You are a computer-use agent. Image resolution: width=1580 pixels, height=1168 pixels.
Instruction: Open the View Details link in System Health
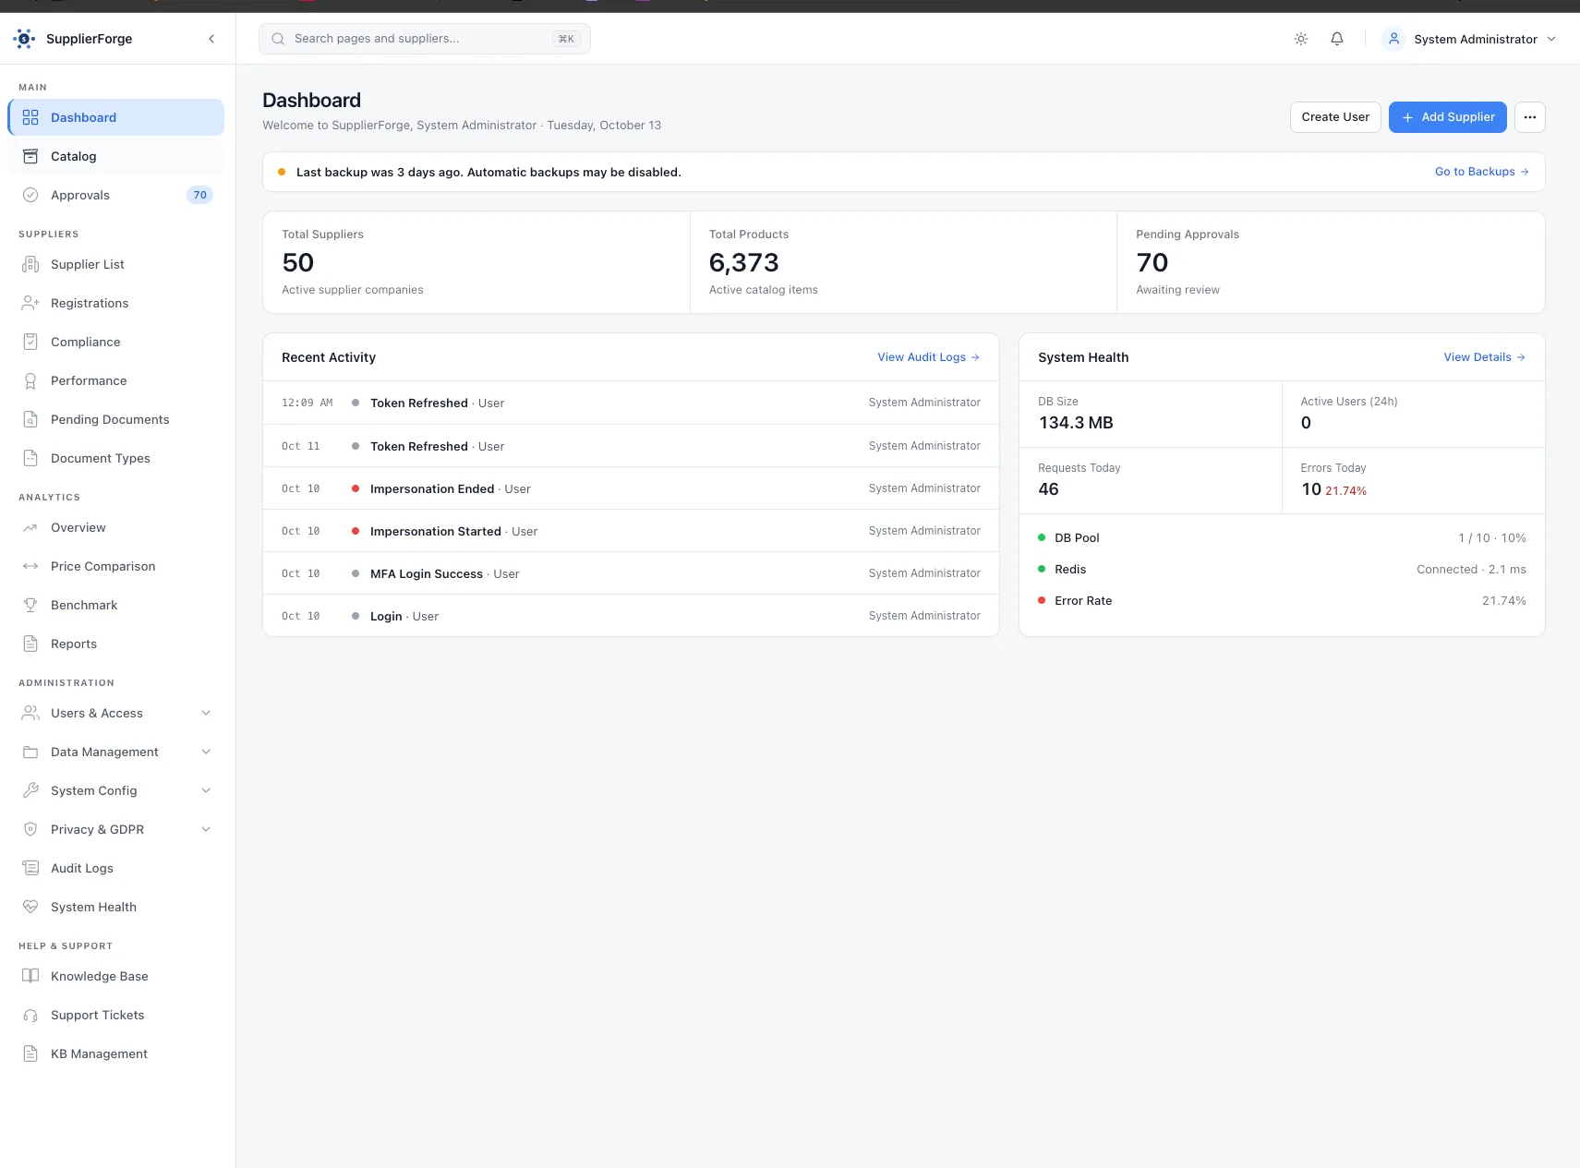[1484, 357]
